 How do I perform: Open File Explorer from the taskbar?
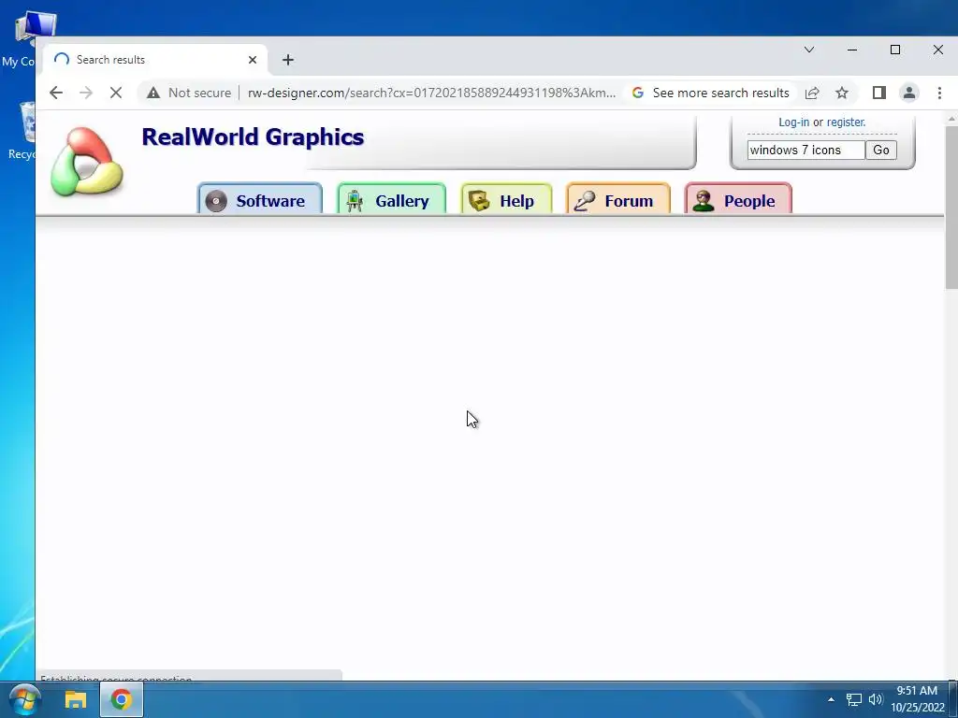coord(76,699)
